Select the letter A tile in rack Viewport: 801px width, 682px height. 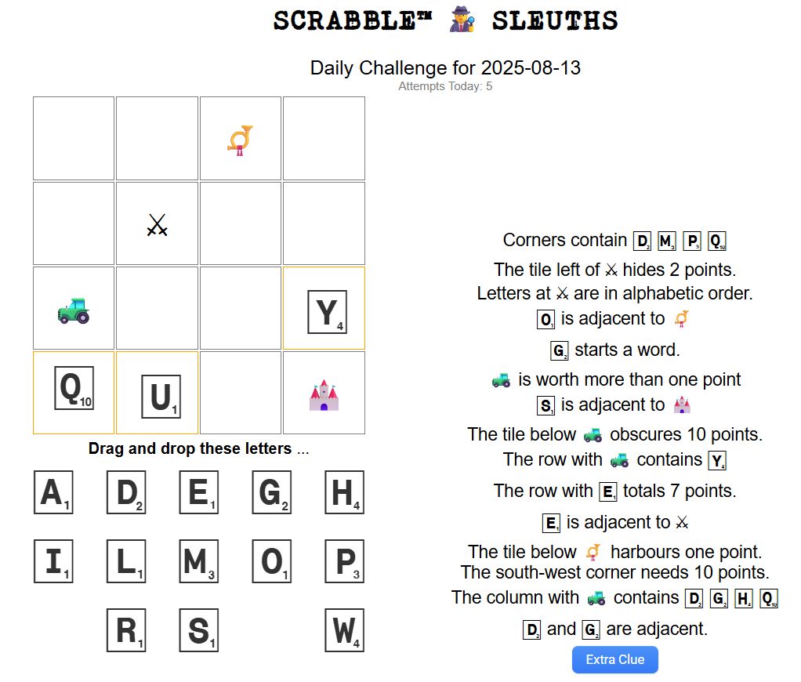click(53, 492)
